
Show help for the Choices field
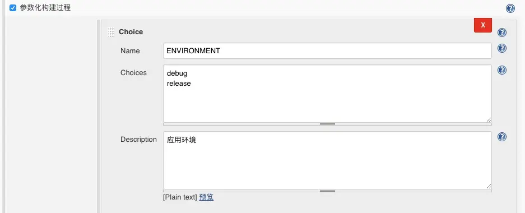click(x=502, y=70)
